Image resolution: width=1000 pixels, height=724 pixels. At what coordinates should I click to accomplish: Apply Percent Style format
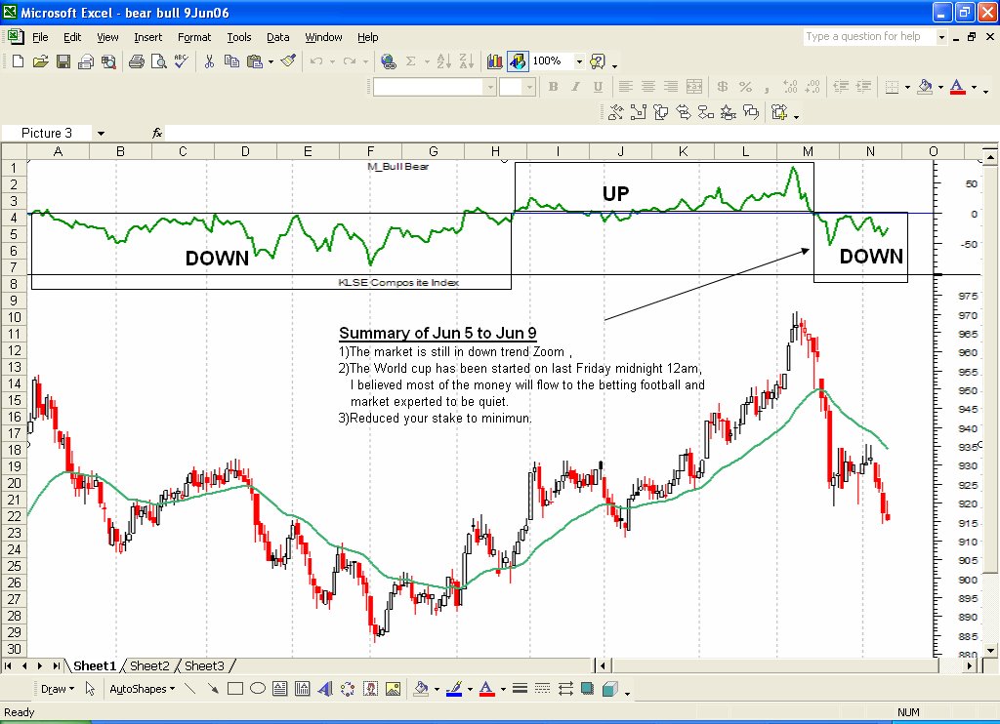(x=745, y=87)
